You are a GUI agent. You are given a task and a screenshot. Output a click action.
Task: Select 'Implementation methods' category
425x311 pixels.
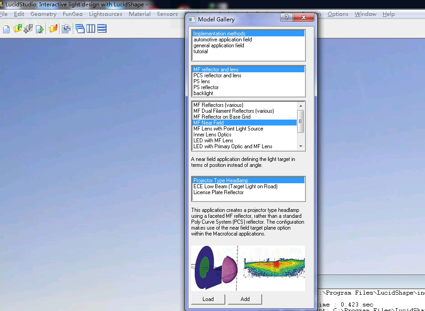click(x=248, y=34)
